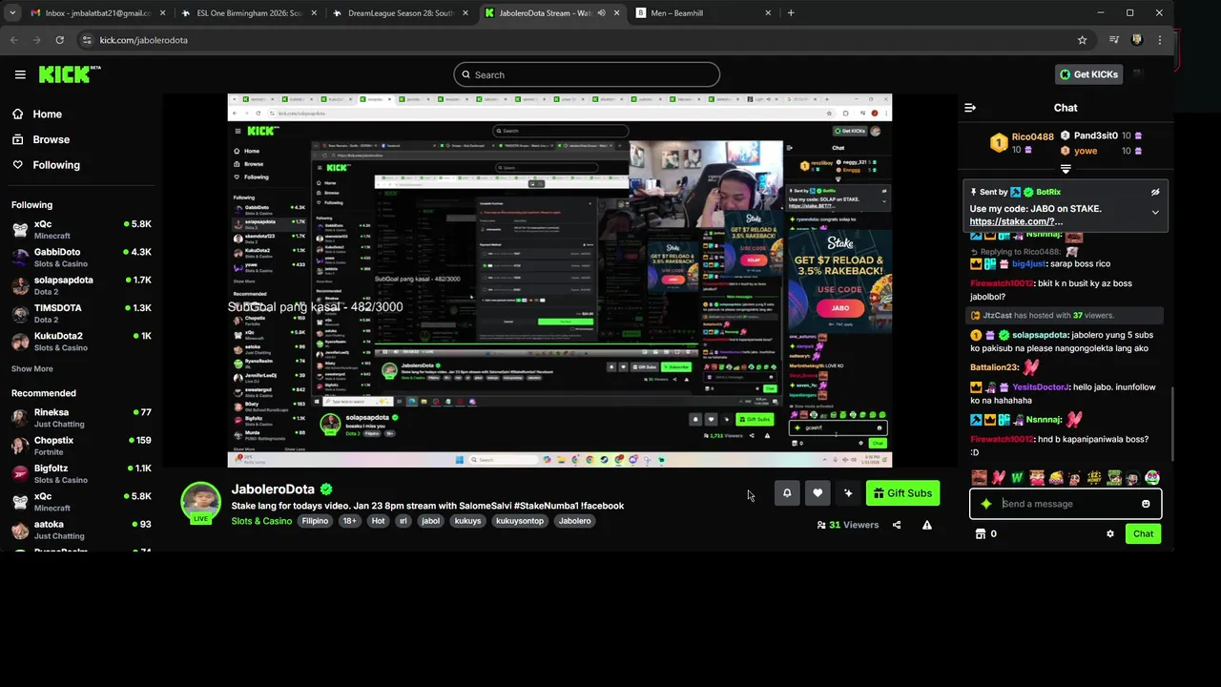
Task: Click username solapsapdota in chat
Action: pyautogui.click(x=1040, y=335)
